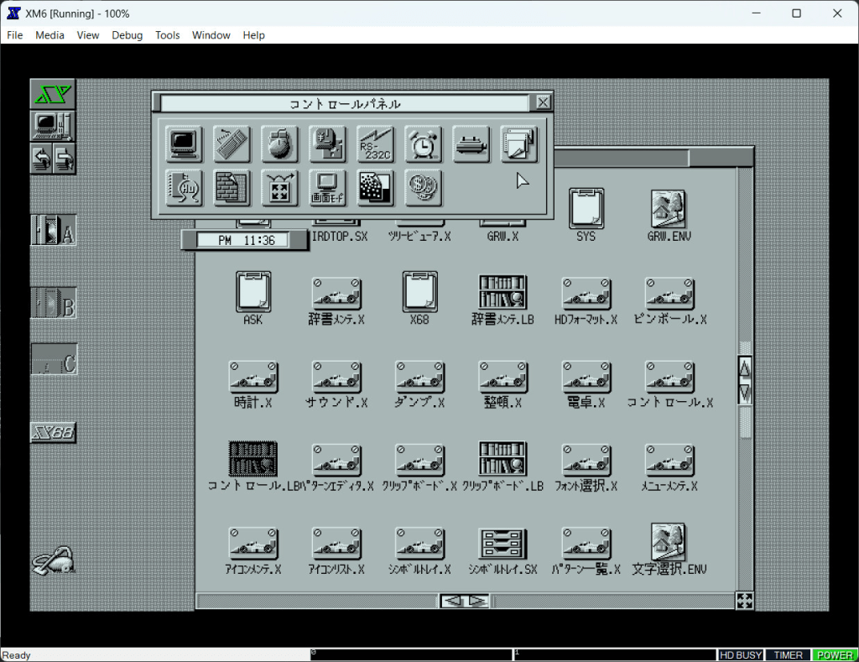This screenshot has height=662, width=859.
Task: Open the RS-232C settings icon
Action: 375,144
